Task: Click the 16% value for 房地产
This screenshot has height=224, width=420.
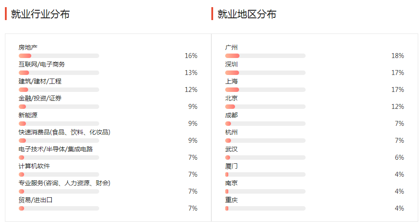Action: [191, 56]
